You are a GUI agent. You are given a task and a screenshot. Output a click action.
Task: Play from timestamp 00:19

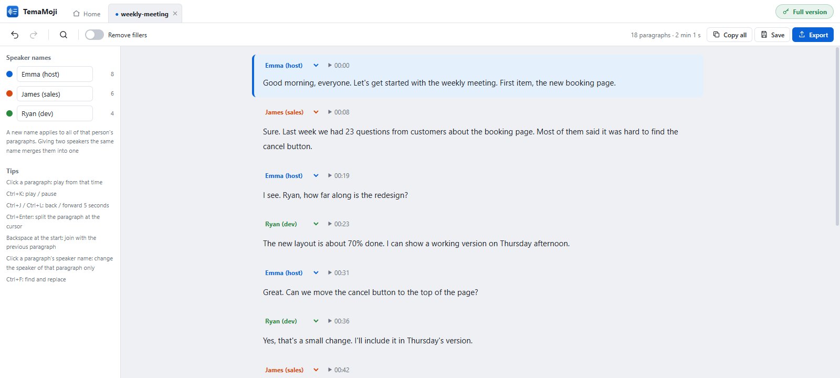pyautogui.click(x=339, y=176)
